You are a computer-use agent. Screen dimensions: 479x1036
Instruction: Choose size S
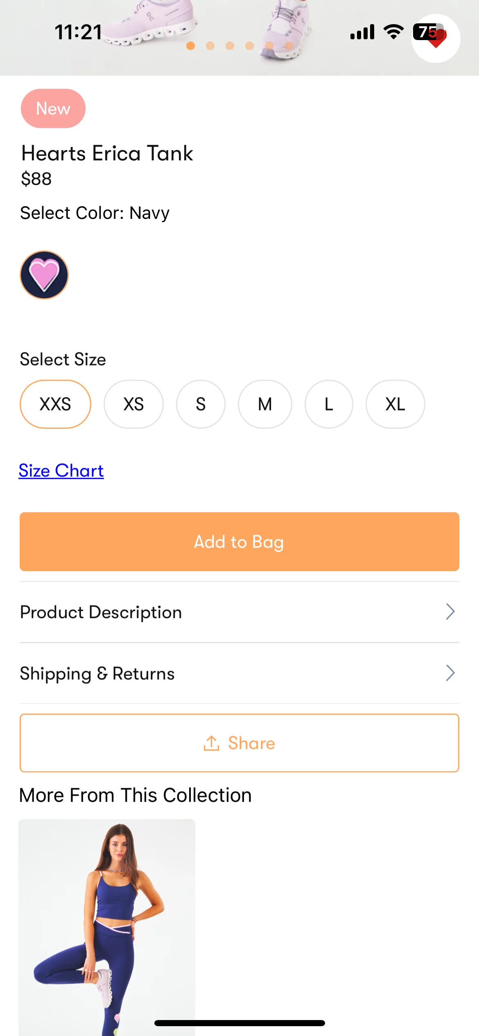click(x=201, y=404)
